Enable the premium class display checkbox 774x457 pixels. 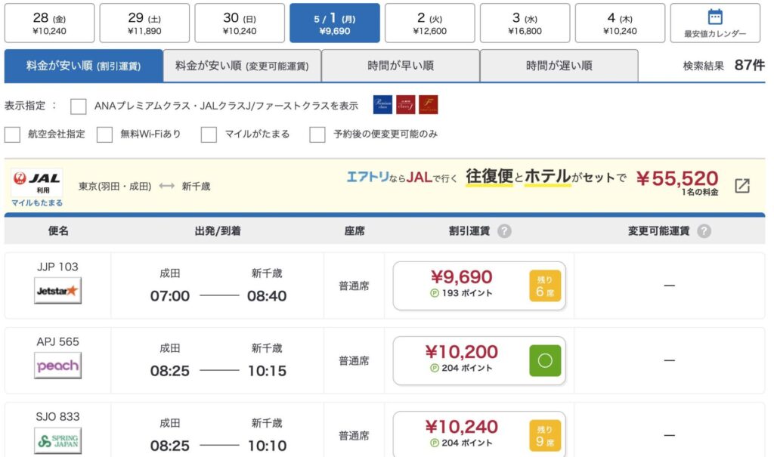pyautogui.click(x=79, y=106)
